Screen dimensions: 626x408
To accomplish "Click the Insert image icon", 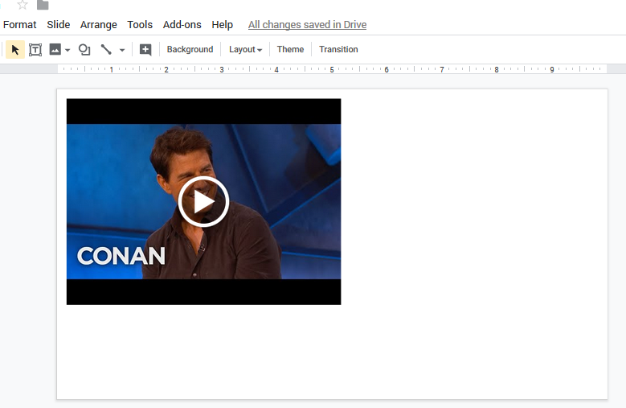I will click(x=55, y=50).
